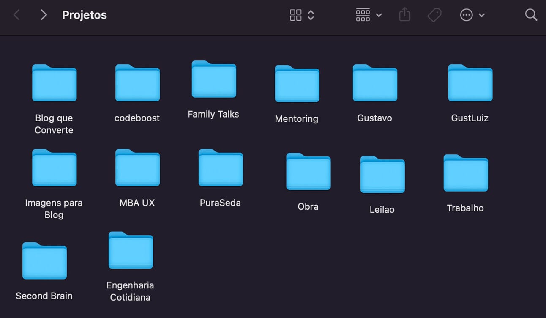Click the 'Mentoring' folder name

pos(297,119)
